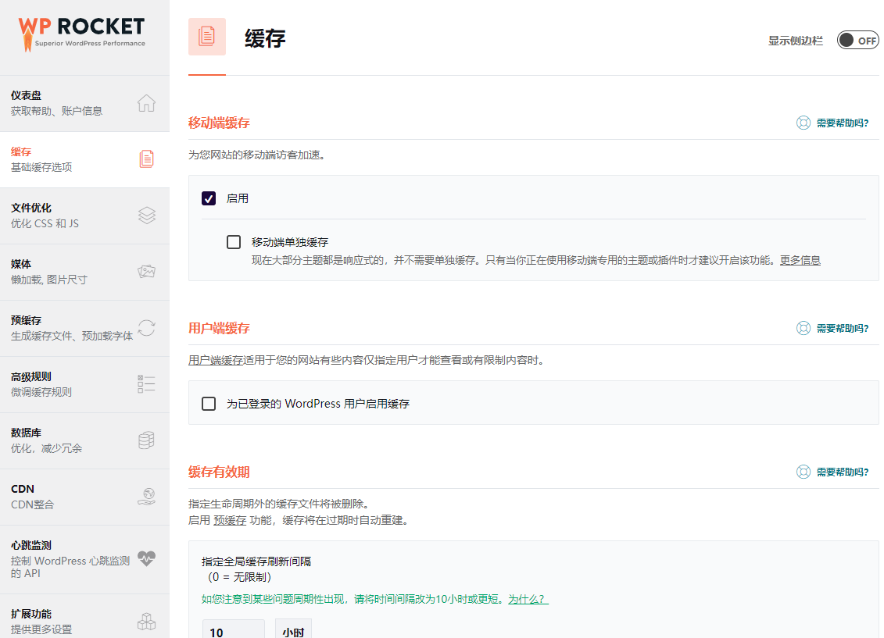This screenshot has width=884, height=638.
Task: Enable caching for logged-in WordPress users
Action: click(x=208, y=403)
